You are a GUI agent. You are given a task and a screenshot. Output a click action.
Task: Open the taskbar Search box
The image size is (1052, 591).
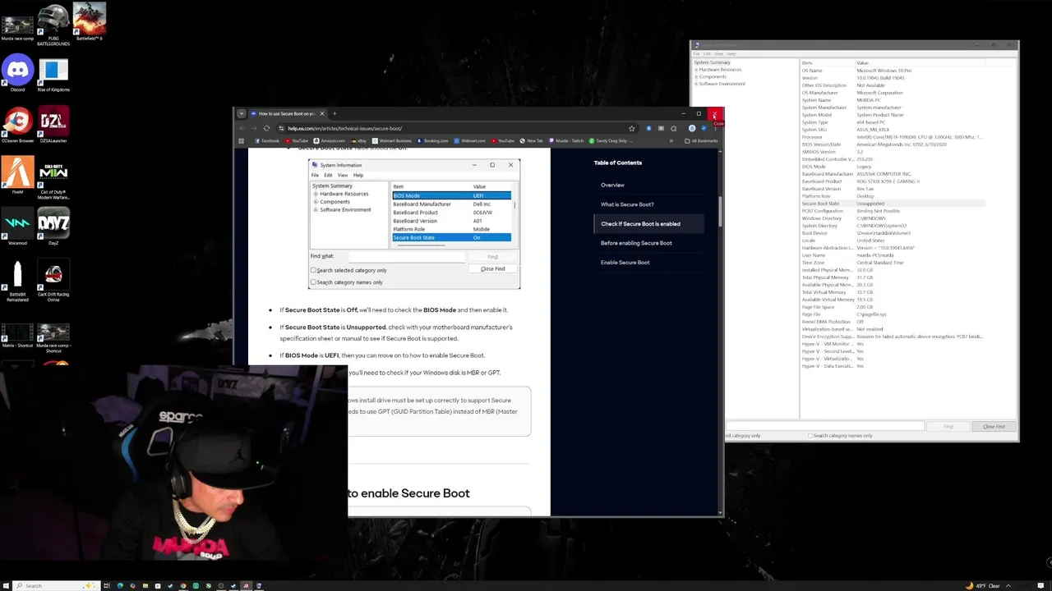pos(58,585)
